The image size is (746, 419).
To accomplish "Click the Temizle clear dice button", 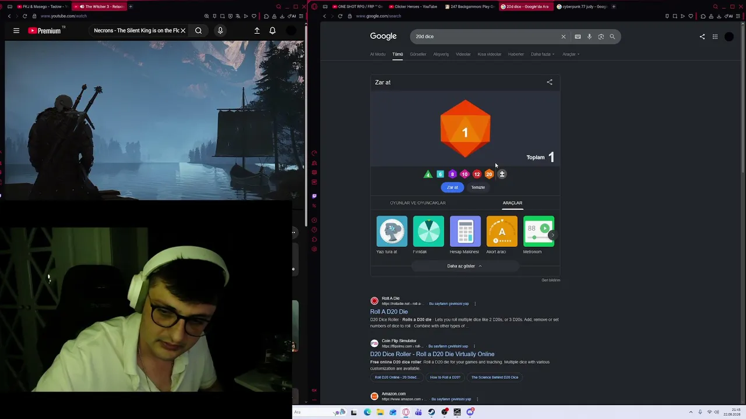I will pos(478,187).
